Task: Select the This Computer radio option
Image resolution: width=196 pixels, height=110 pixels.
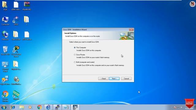Action: pos(75,48)
